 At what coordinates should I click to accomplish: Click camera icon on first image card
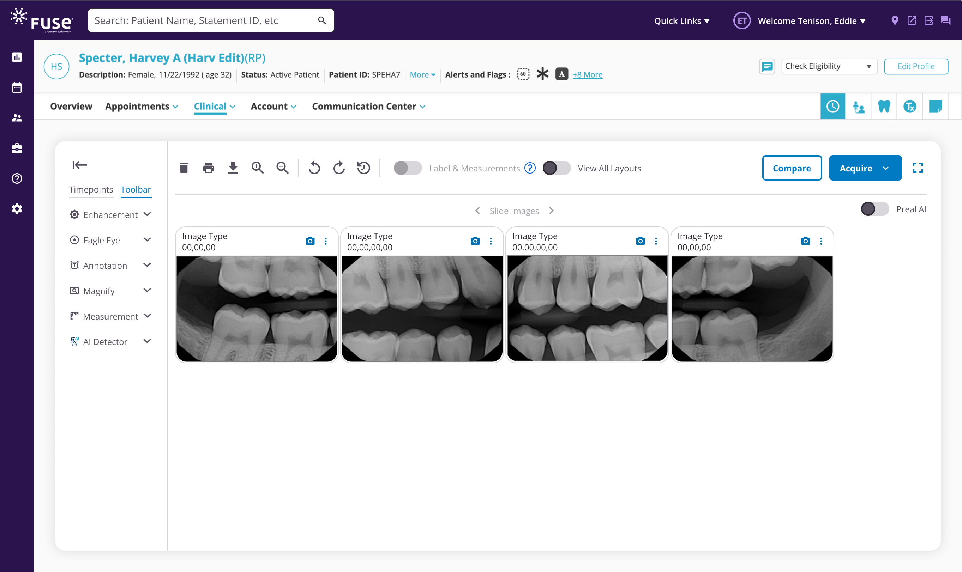[310, 241]
